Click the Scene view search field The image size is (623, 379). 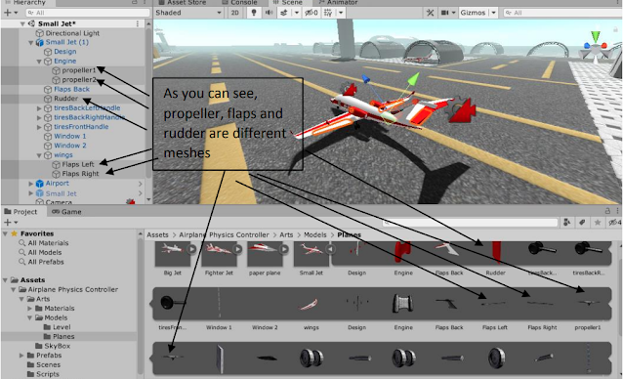[562, 13]
